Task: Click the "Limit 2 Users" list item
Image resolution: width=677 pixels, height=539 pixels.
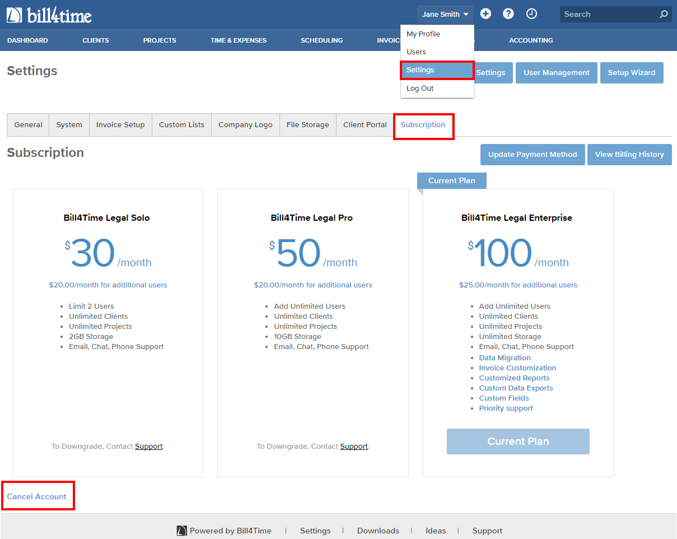Action: coord(91,306)
